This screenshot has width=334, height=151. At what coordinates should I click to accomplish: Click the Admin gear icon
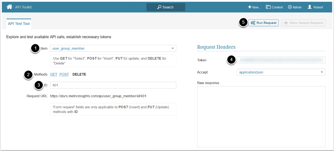click(290, 7)
